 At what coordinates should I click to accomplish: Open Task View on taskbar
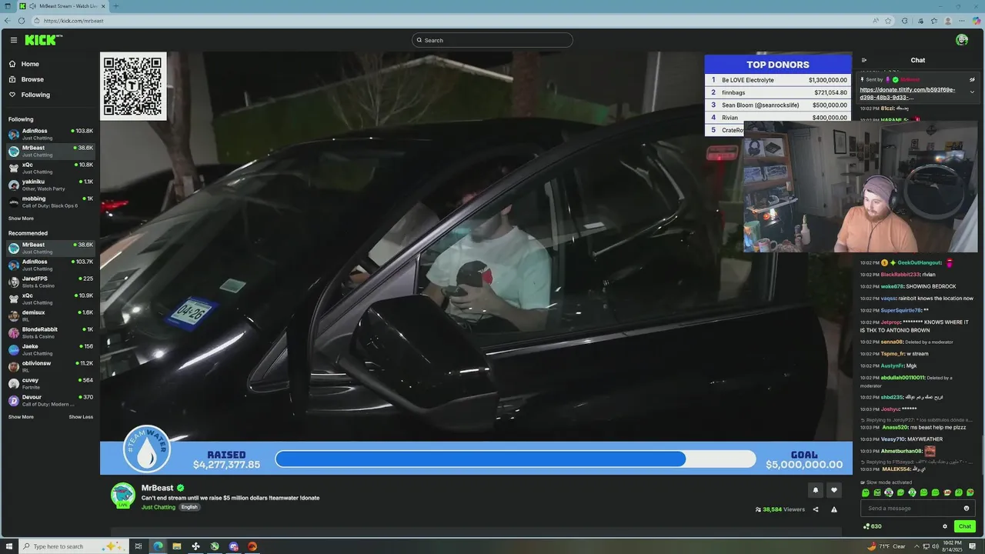point(139,546)
